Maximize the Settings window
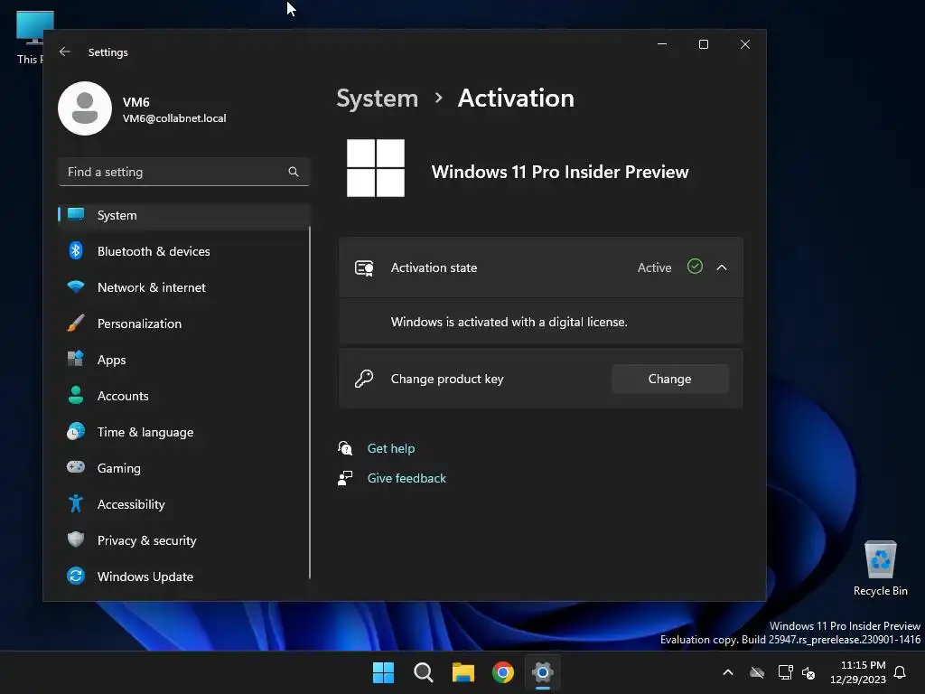Viewport: 925px width, 694px height. click(703, 44)
